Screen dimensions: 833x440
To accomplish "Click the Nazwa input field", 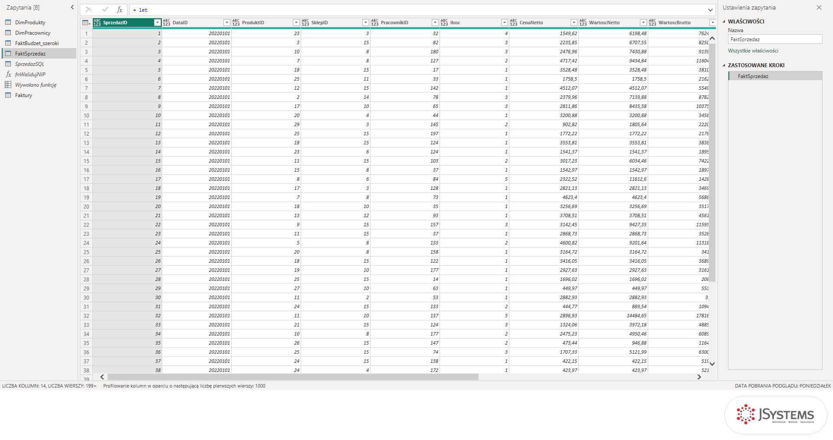I will 775,39.
